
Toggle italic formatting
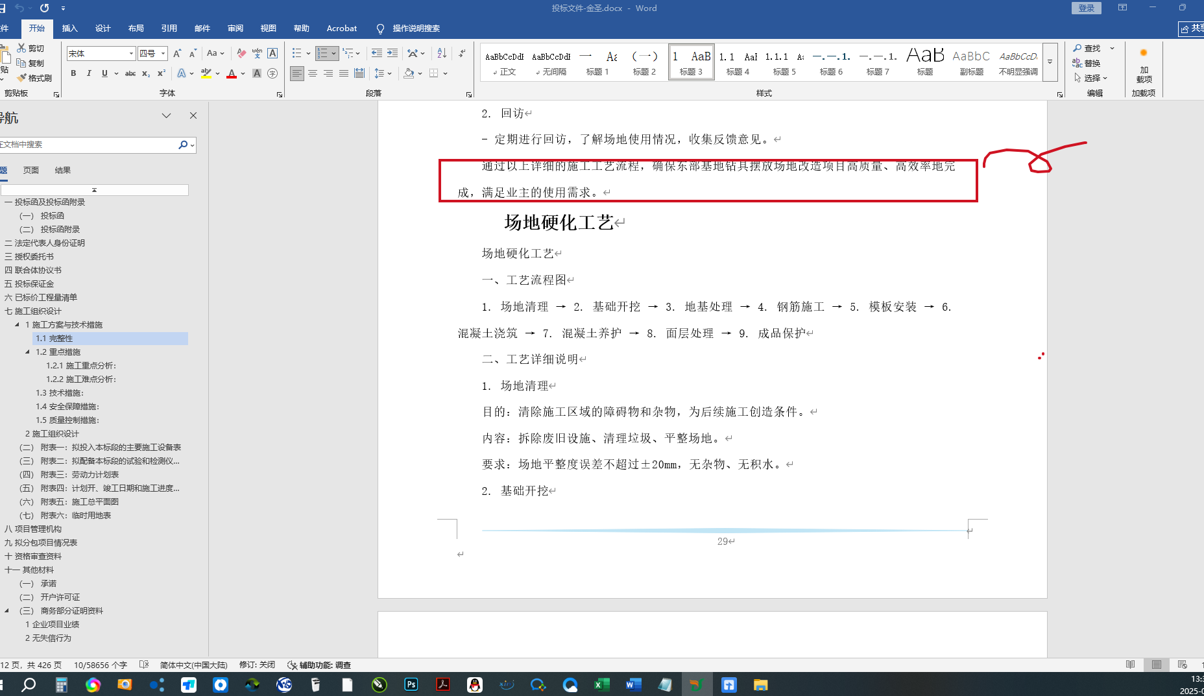click(89, 73)
